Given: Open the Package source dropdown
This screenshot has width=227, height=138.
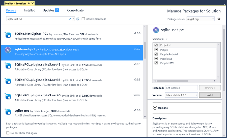Looking at the screenshot, I should [x=201, y=19].
